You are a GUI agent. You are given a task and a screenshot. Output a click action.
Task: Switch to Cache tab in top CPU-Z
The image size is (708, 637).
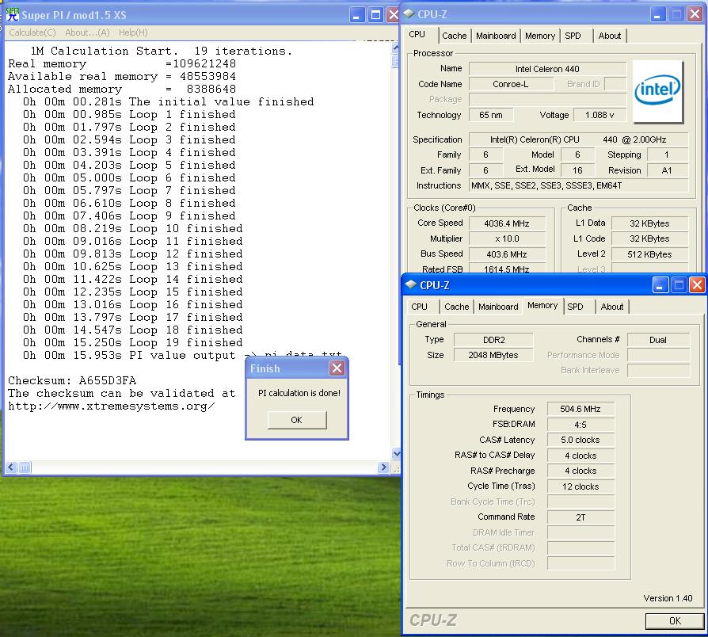coord(455,36)
